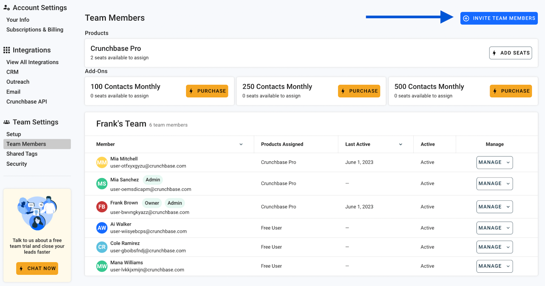Click the Chat Now button
The height and width of the screenshot is (286, 545).
(x=37, y=268)
